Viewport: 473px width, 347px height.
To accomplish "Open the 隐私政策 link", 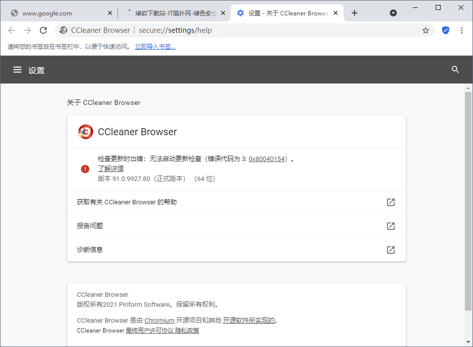I will (x=187, y=331).
